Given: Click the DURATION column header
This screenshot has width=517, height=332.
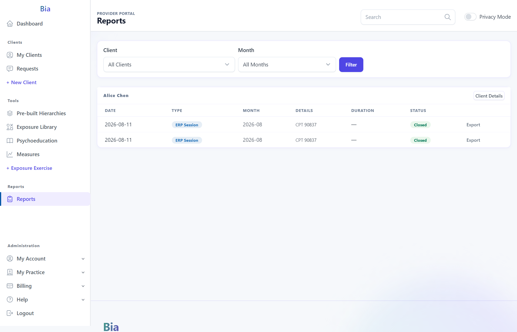Looking at the screenshot, I should coord(363,110).
